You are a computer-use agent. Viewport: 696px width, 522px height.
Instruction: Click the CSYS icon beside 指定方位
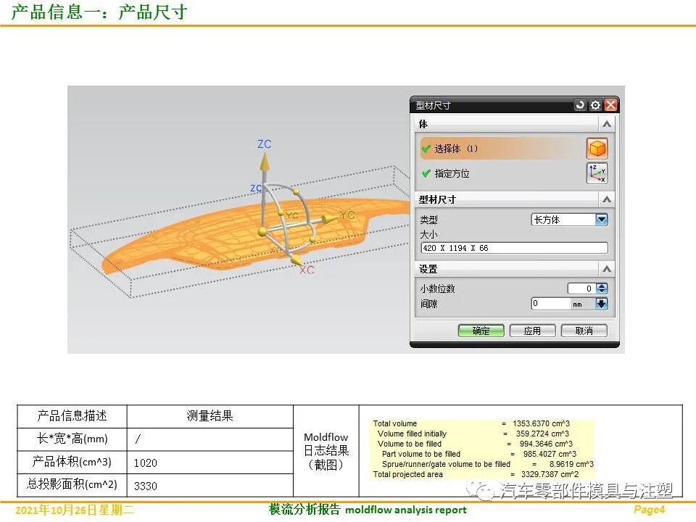coord(597,173)
